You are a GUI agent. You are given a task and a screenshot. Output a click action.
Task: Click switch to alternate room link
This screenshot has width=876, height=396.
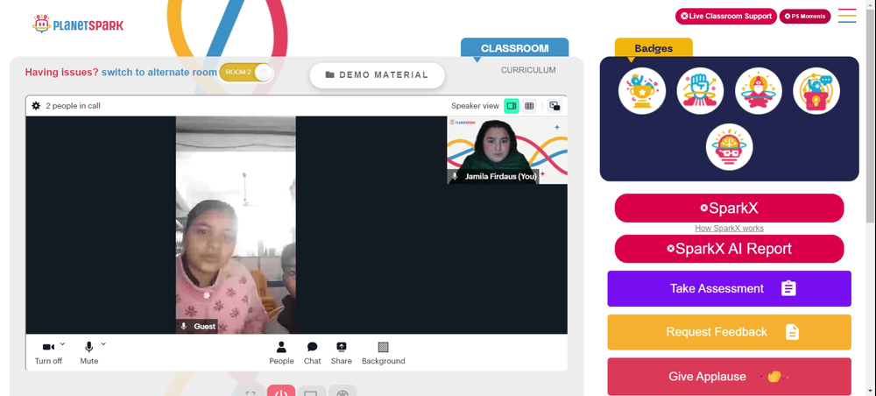coord(159,72)
